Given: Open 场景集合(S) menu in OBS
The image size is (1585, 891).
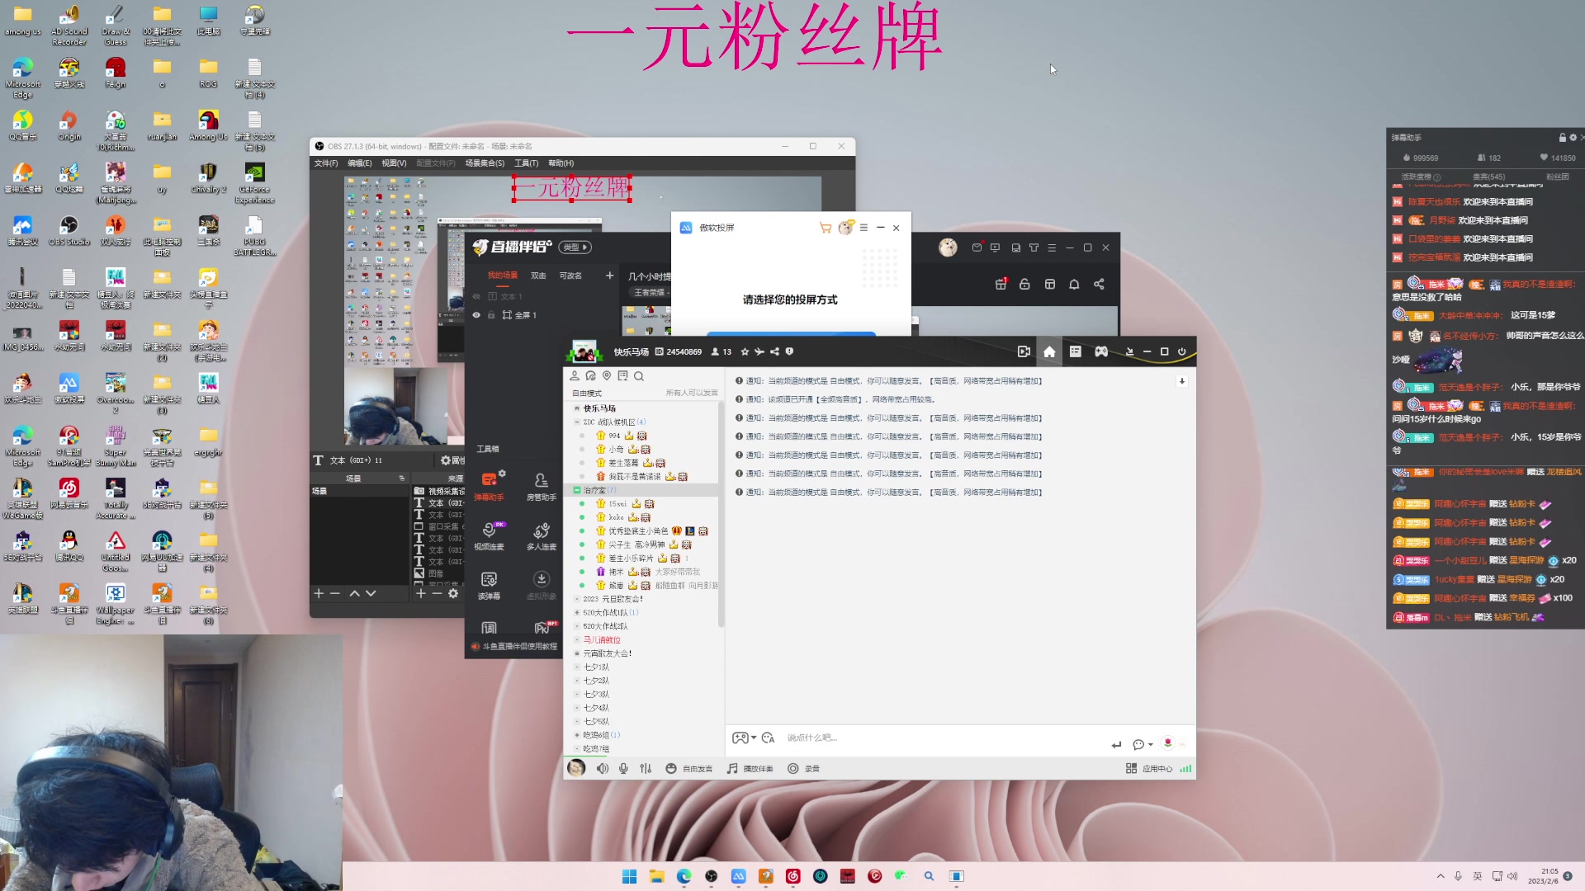Looking at the screenshot, I should 485,163.
